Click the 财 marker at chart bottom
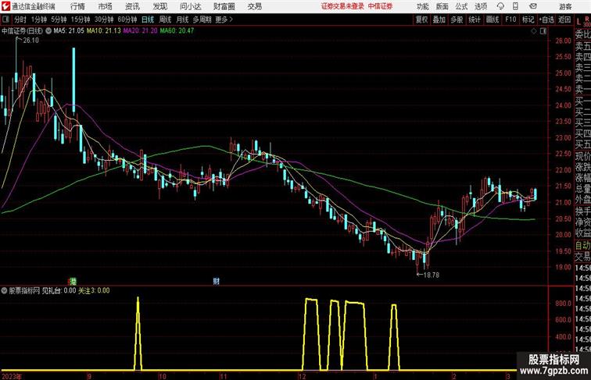The image size is (591, 380). (217, 281)
